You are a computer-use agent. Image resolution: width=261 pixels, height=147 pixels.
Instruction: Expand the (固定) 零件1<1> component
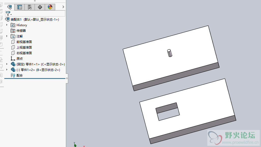(x=7, y=64)
